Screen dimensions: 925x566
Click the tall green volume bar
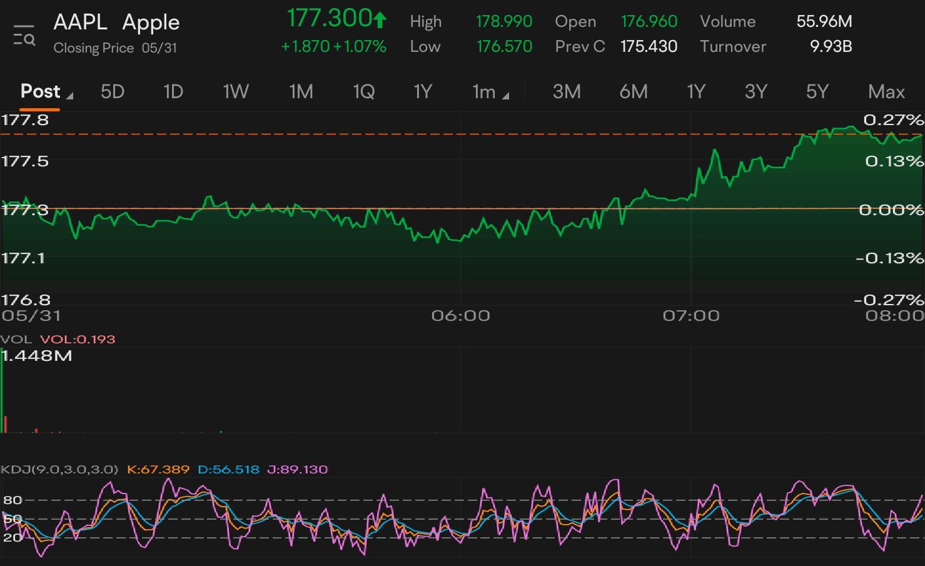pos(2,391)
